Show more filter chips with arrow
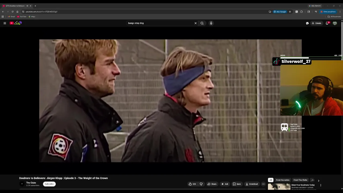Image resolution: width=343 pixels, height=193 pixels. point(318,181)
